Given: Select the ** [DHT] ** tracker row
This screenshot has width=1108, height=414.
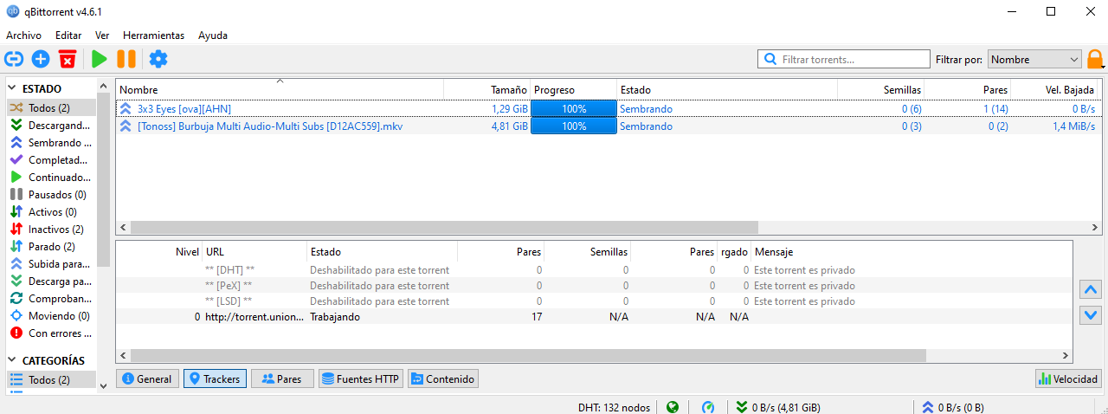Looking at the screenshot, I should (x=594, y=270).
